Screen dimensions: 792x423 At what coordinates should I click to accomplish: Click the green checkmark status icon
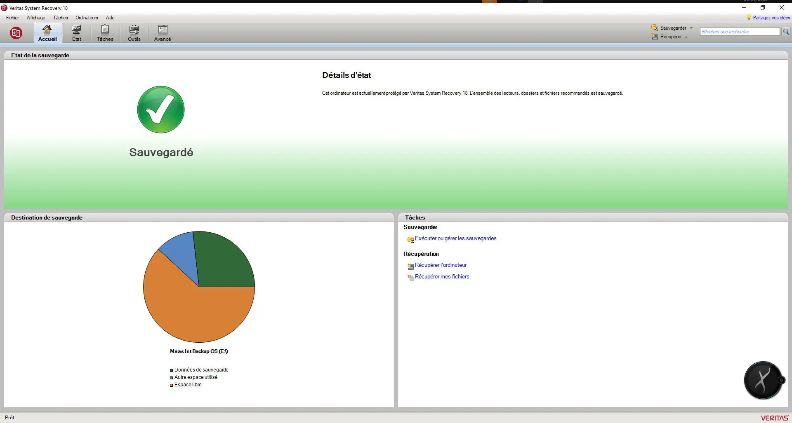(x=161, y=110)
